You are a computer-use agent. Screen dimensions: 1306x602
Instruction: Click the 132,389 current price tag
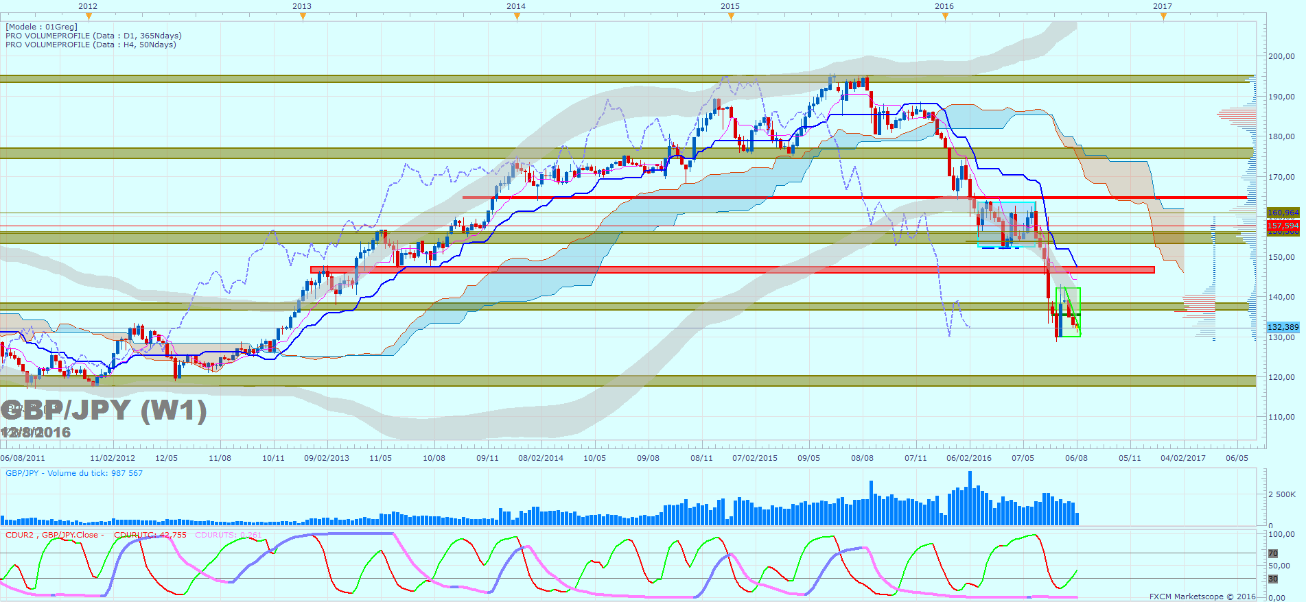[x=1283, y=327]
